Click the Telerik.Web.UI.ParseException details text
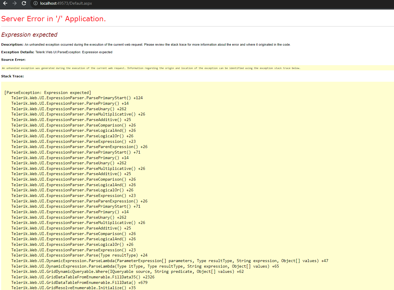The width and height of the screenshot is (394, 290). (74, 52)
